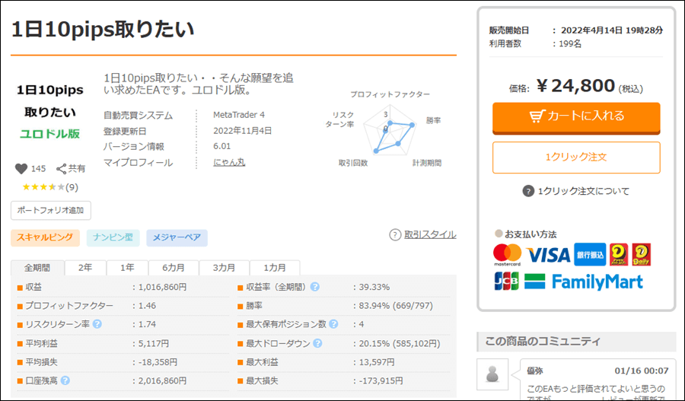Click the スキャルピング tag
Viewport: 685px width, 401px height.
(x=45, y=237)
